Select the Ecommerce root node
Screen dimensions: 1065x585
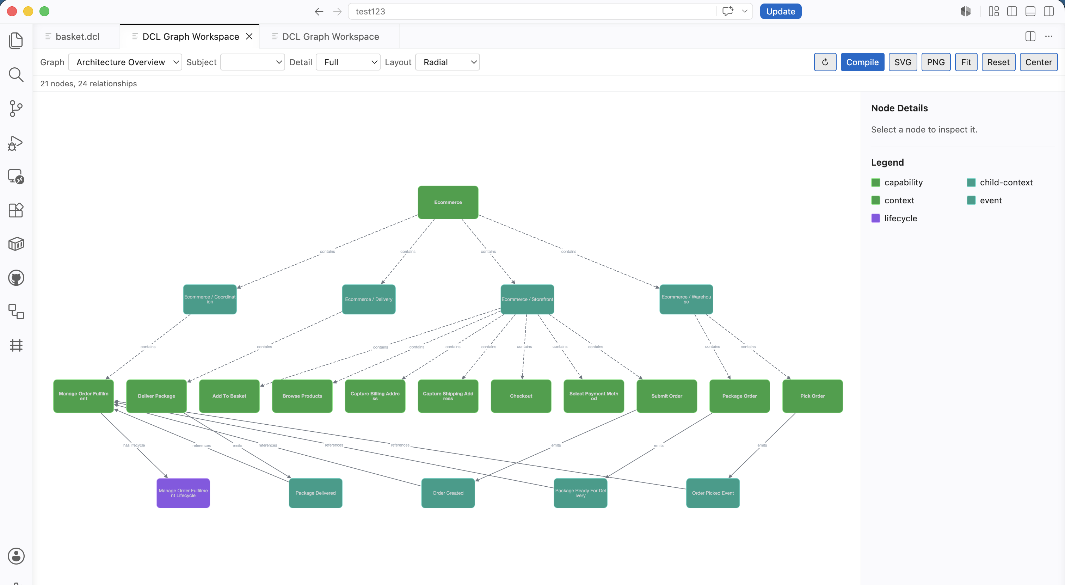[448, 202]
